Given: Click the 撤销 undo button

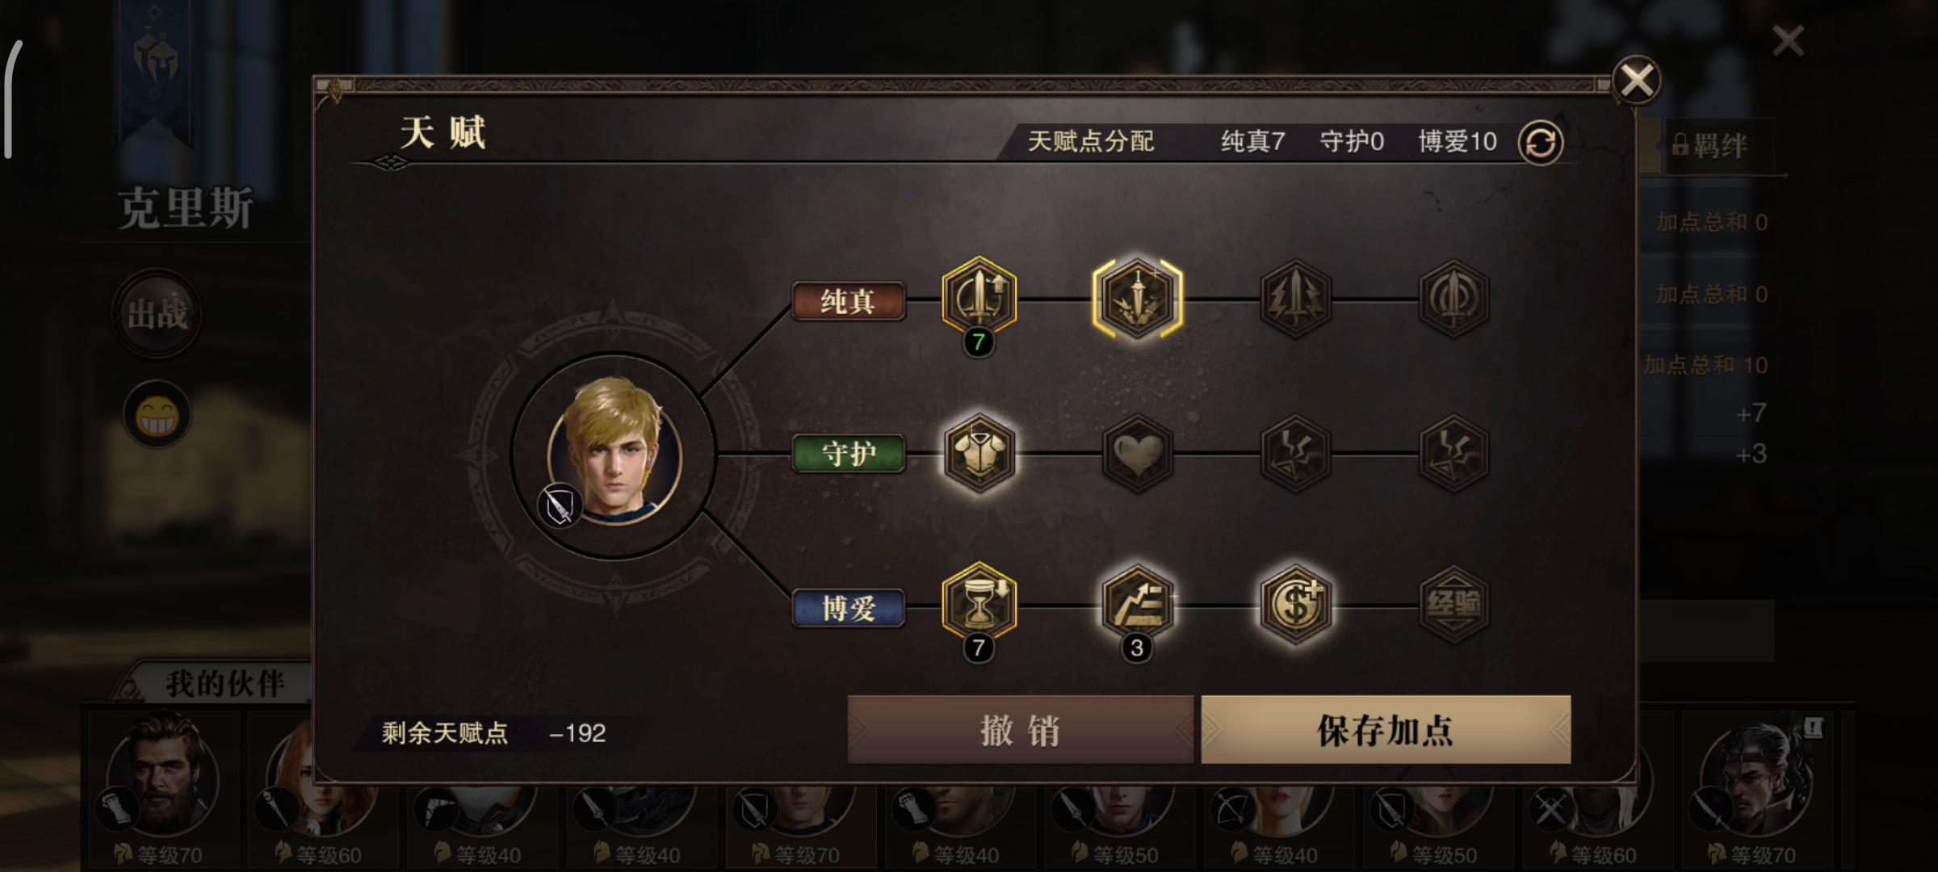Looking at the screenshot, I should tap(1021, 730).
